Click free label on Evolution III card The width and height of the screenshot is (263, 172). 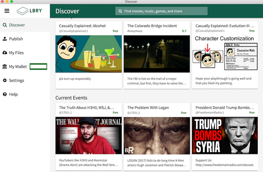click(x=252, y=31)
